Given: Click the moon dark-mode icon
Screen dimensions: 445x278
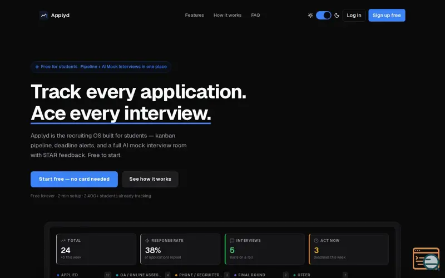Looking at the screenshot, I should coord(337,16).
